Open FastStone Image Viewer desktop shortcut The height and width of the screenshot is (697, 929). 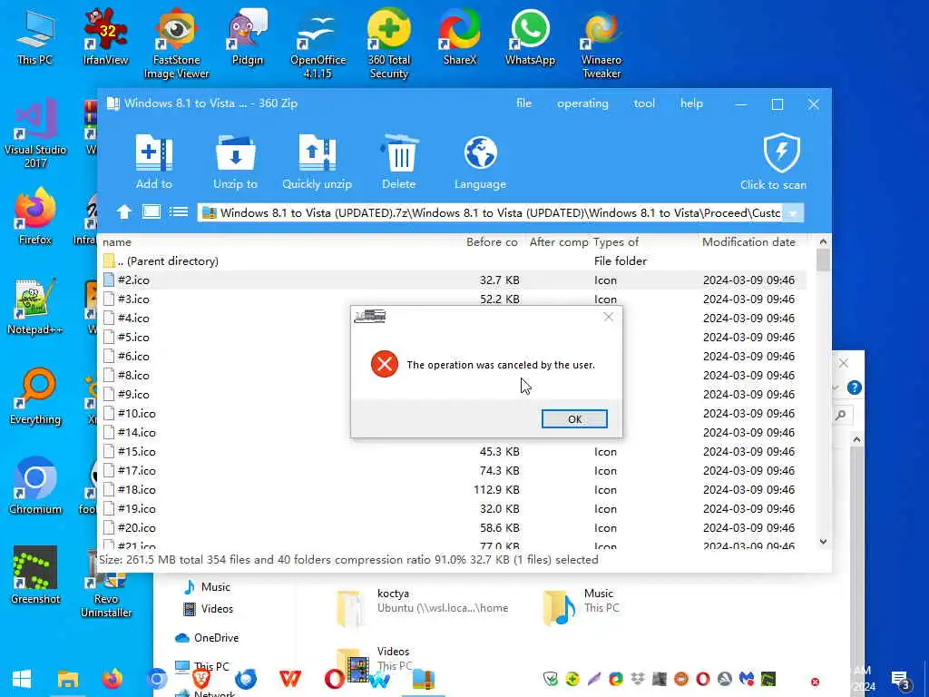click(177, 44)
